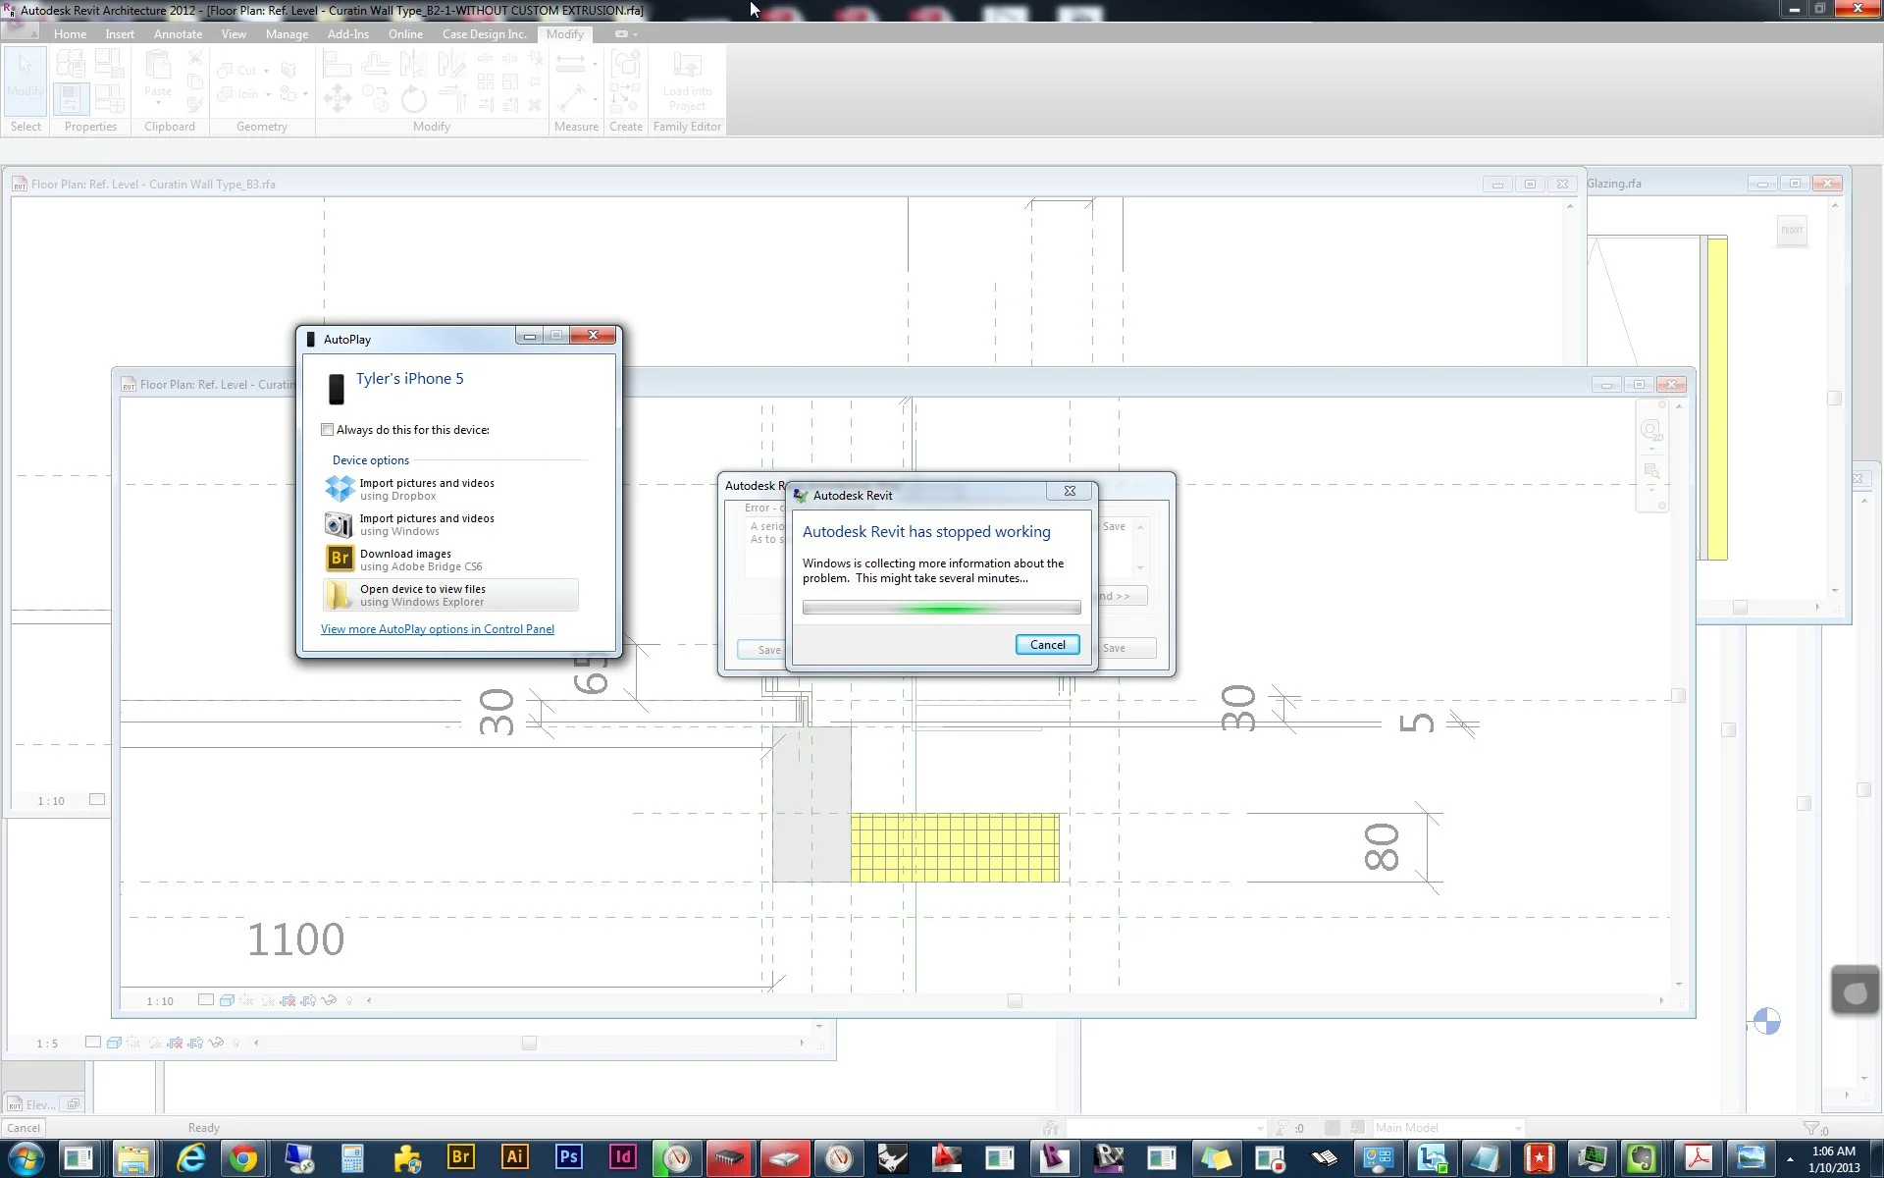This screenshot has width=1884, height=1178.
Task: Open Internet Explorer from the taskbar
Action: (190, 1158)
